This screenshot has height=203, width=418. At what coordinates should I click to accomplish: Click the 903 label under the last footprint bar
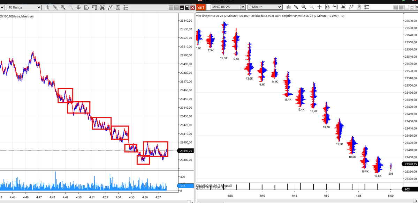click(x=391, y=174)
